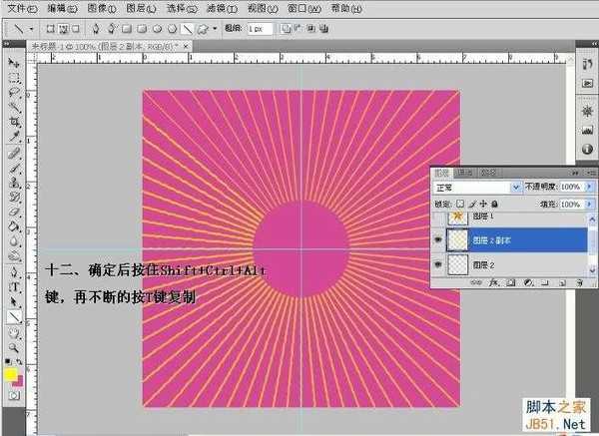The height and width of the screenshot is (436, 599).
Task: Click the new adjustment layer icon
Action: pos(528,283)
